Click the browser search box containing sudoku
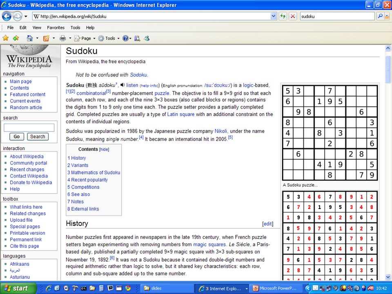Image resolution: width=392 pixels, height=294 pixels. (337, 16)
